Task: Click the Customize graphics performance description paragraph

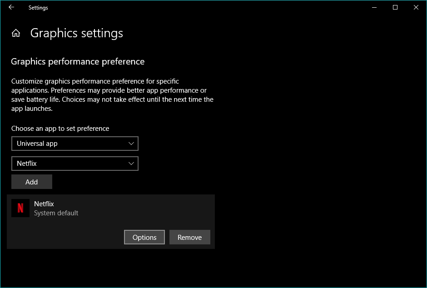Action: pyautogui.click(x=112, y=95)
